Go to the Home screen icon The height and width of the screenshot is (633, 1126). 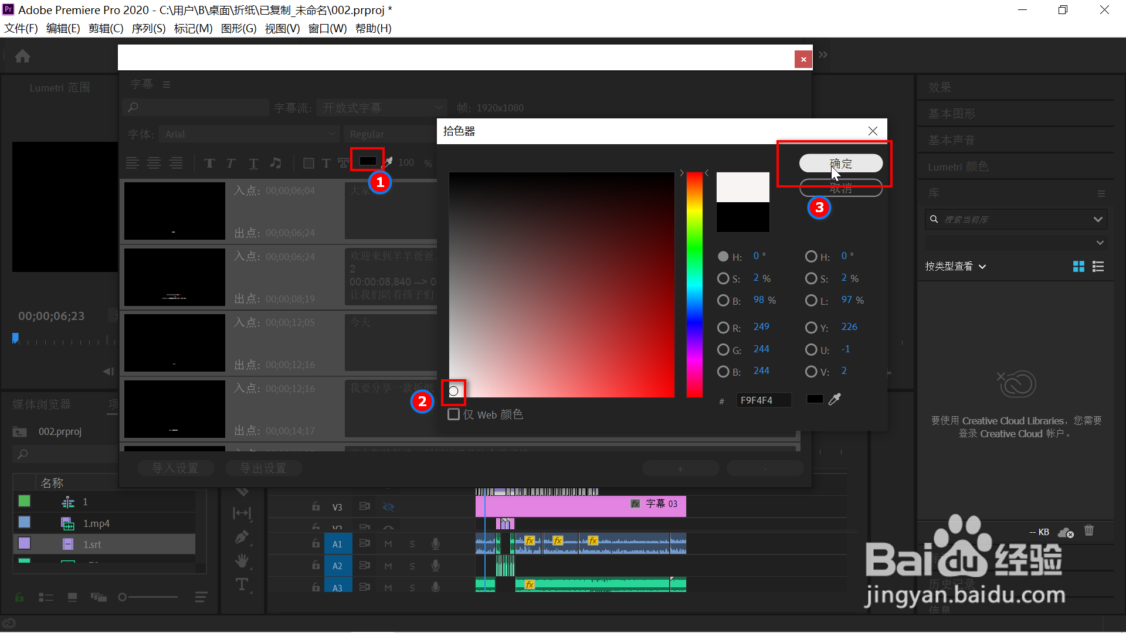22,56
